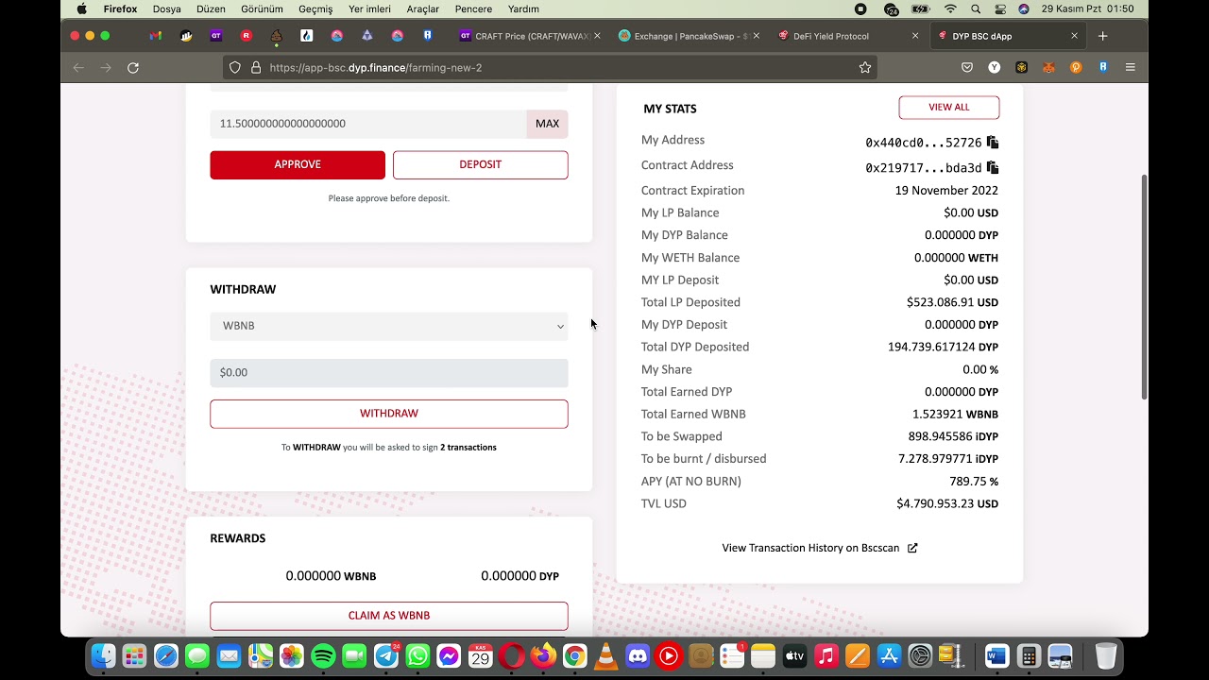1209x680 pixels.
Task: Go back to the previous page
Action: 78,68
